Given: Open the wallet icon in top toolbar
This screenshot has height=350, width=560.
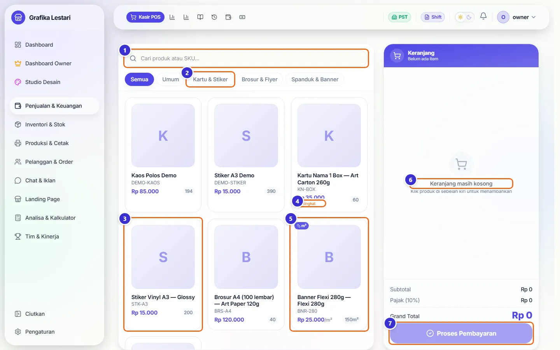Looking at the screenshot, I should point(228,17).
